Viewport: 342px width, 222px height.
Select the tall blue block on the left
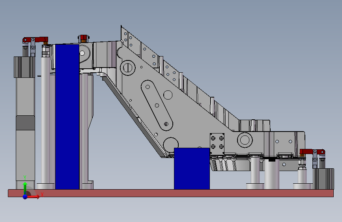click(67, 117)
